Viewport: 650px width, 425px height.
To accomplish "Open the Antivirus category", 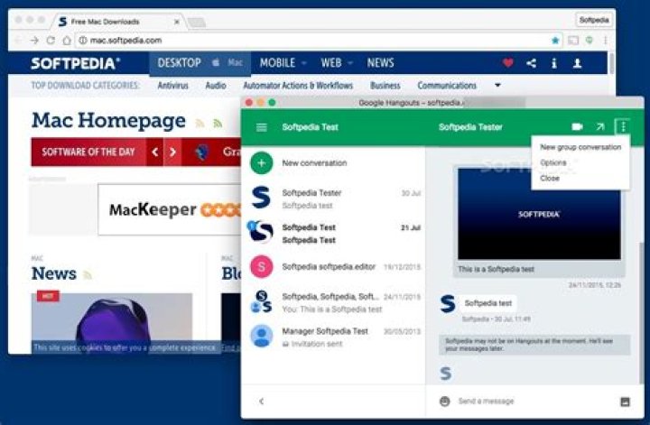I will point(172,86).
